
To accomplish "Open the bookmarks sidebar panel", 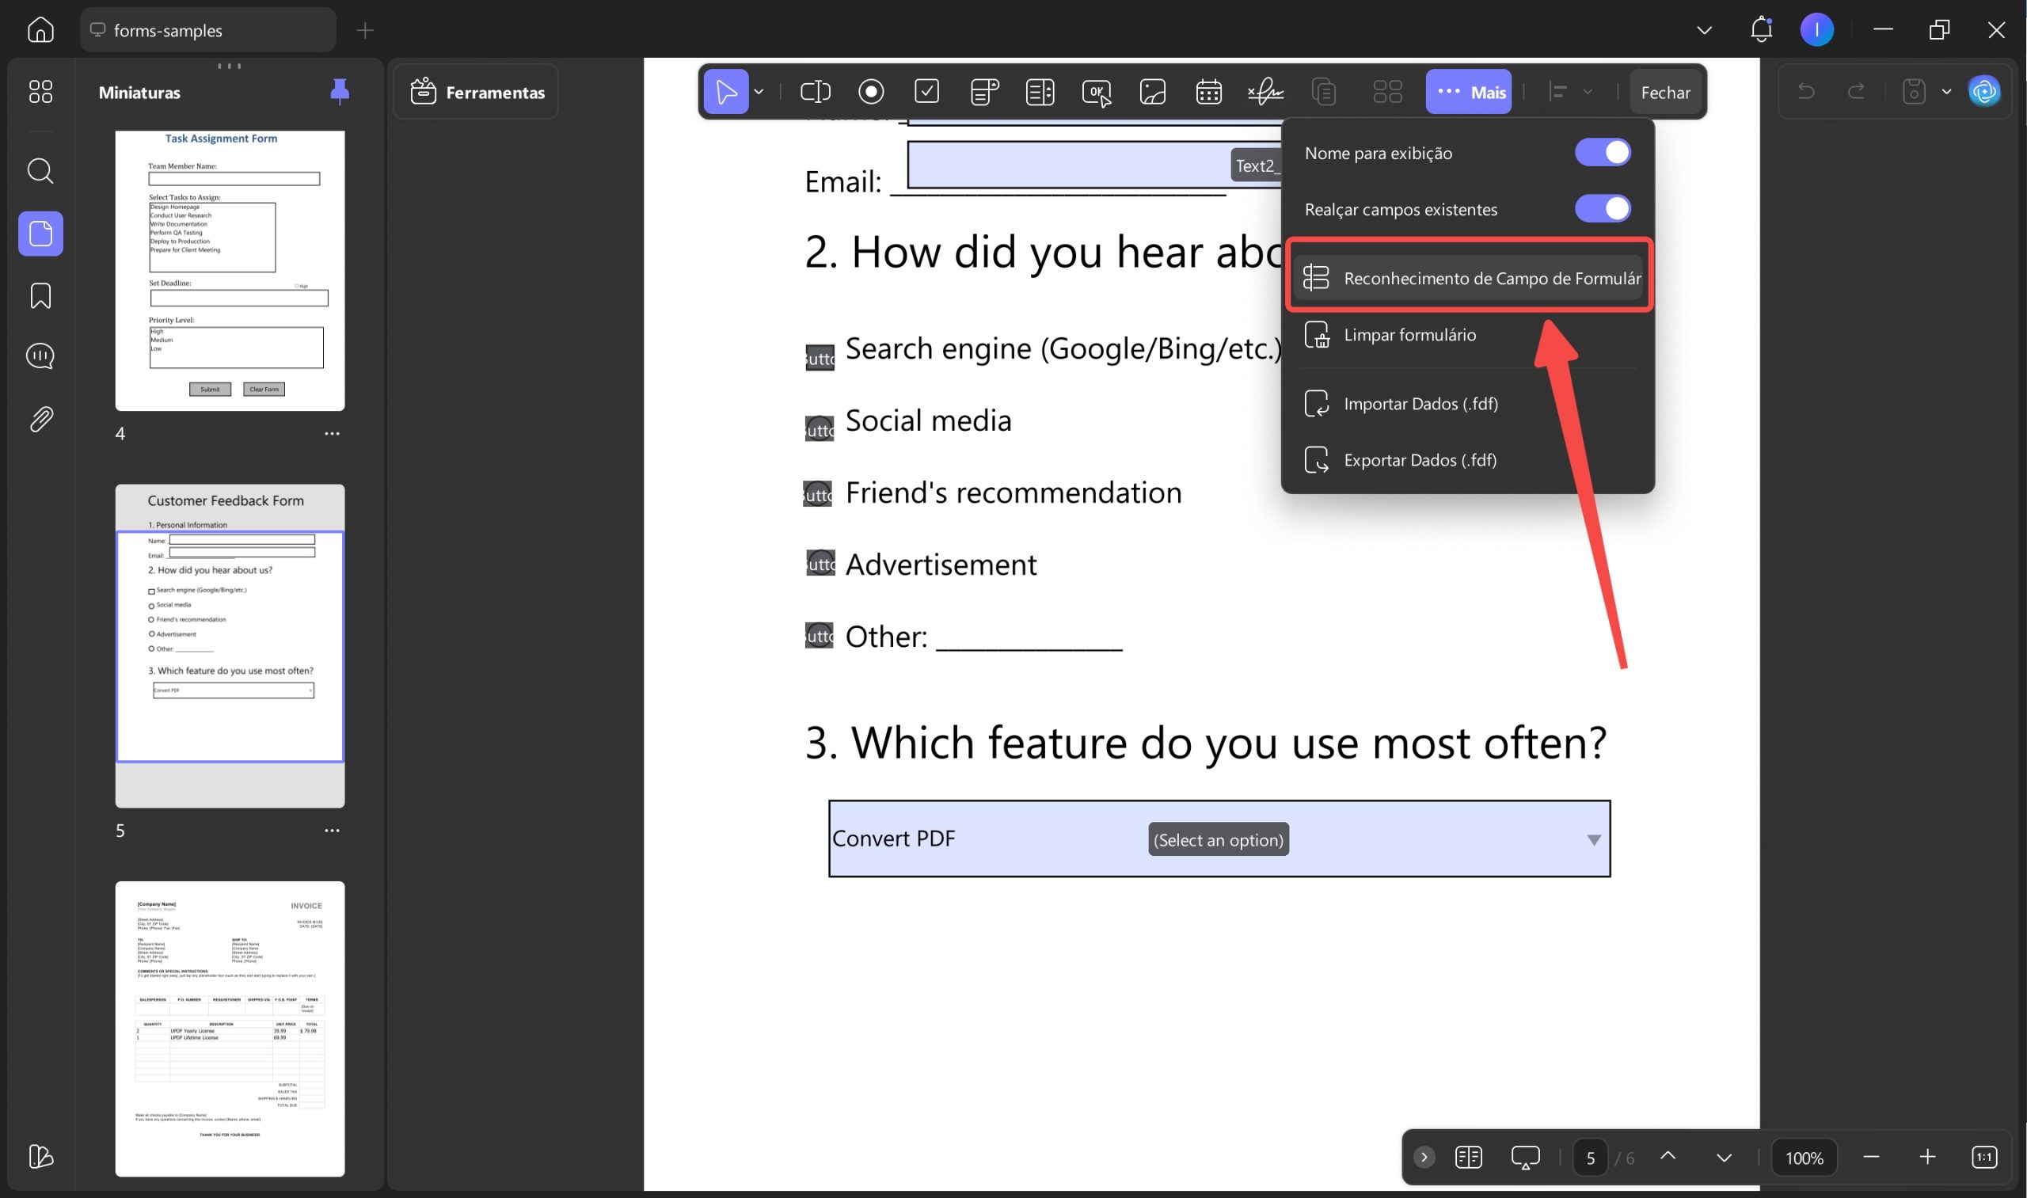I will tap(40, 295).
